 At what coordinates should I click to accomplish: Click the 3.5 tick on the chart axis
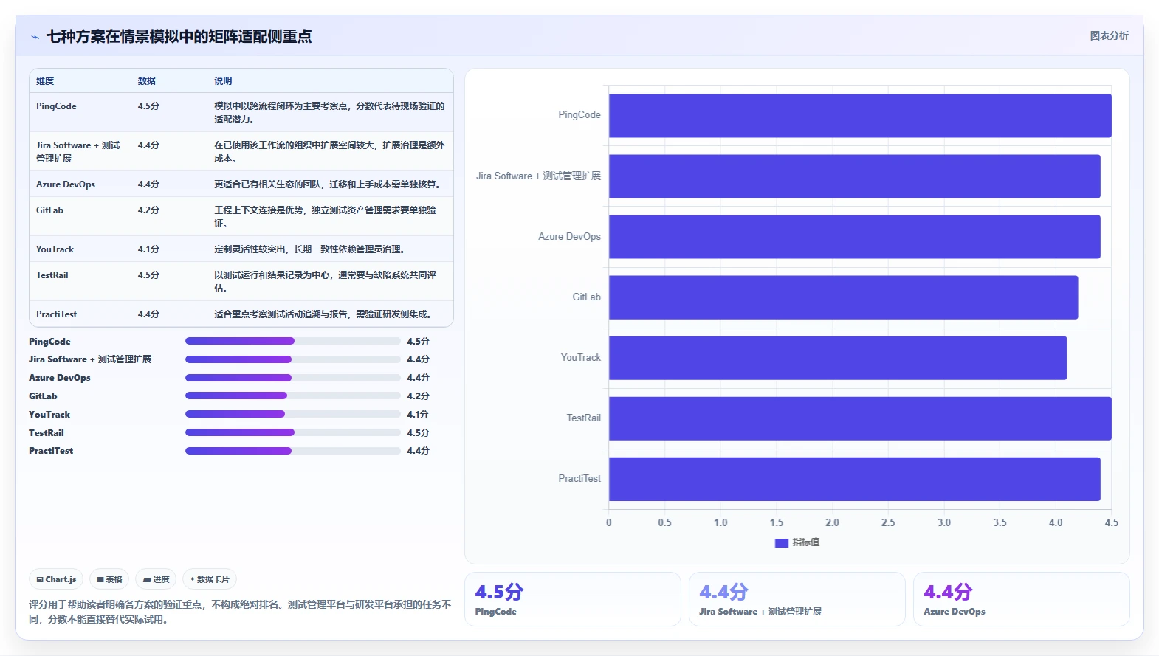tap(1000, 522)
